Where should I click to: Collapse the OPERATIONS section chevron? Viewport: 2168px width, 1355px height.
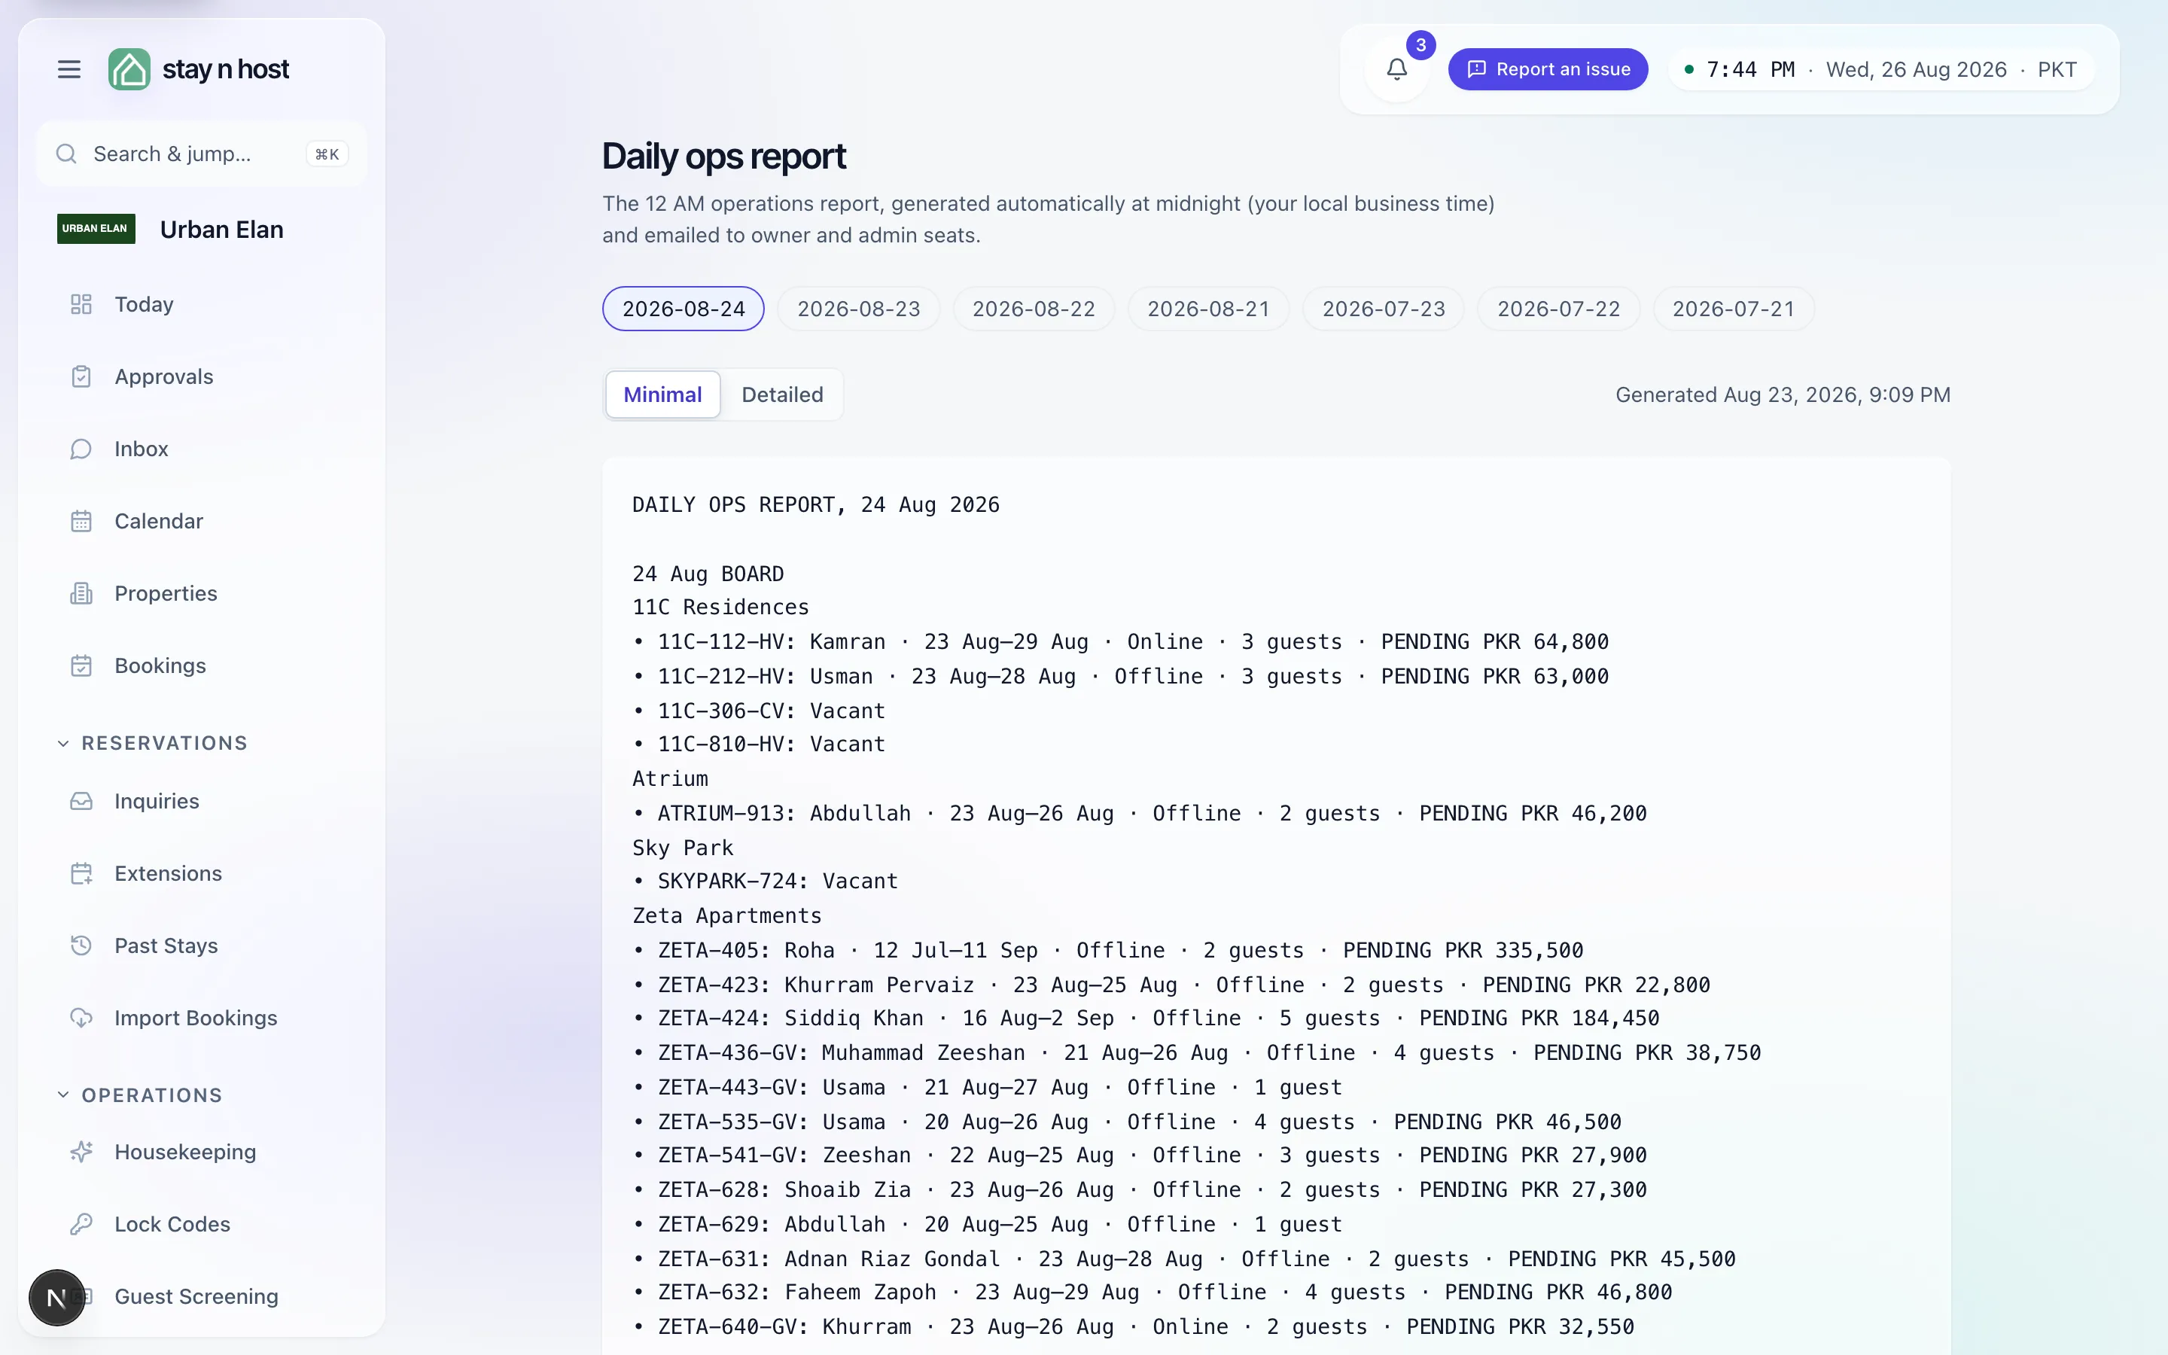62,1095
